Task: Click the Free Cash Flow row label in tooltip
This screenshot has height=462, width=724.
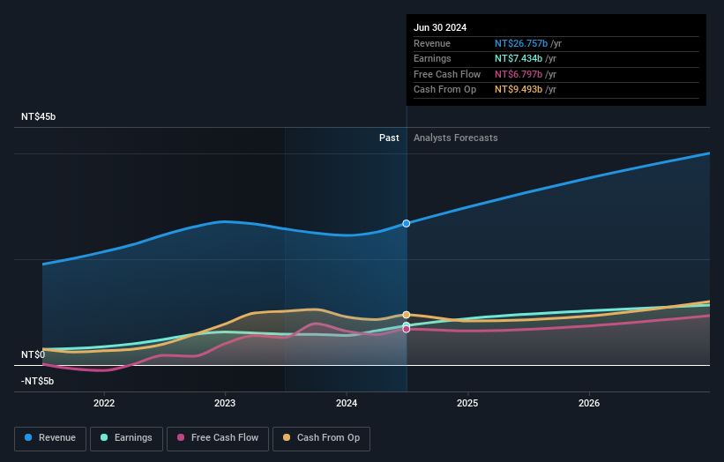Action: [x=447, y=74]
